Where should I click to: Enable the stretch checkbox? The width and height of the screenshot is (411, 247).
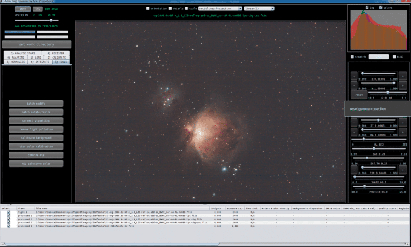[352, 56]
